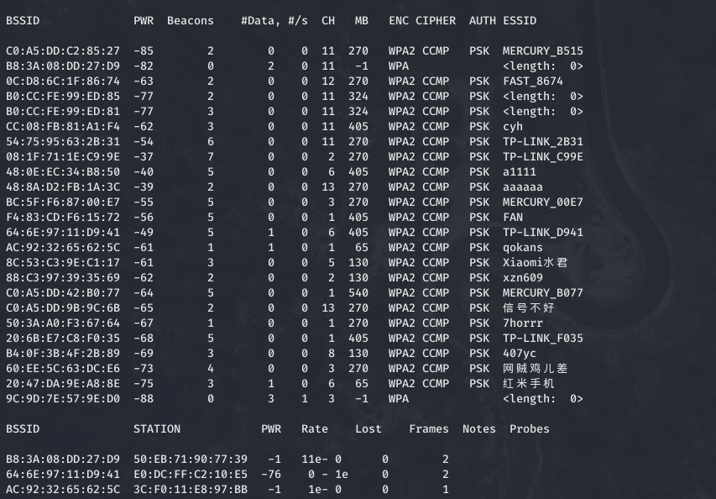Viewport: 716px width, 499px height.
Task: Click the TP-LINK_F035 network entry
Action: pos(542,339)
